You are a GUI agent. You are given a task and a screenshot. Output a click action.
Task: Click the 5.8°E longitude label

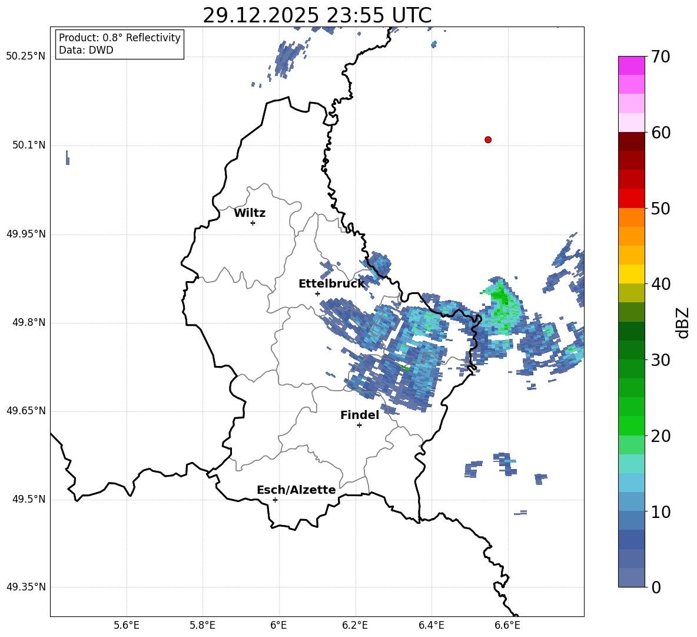[203, 625]
